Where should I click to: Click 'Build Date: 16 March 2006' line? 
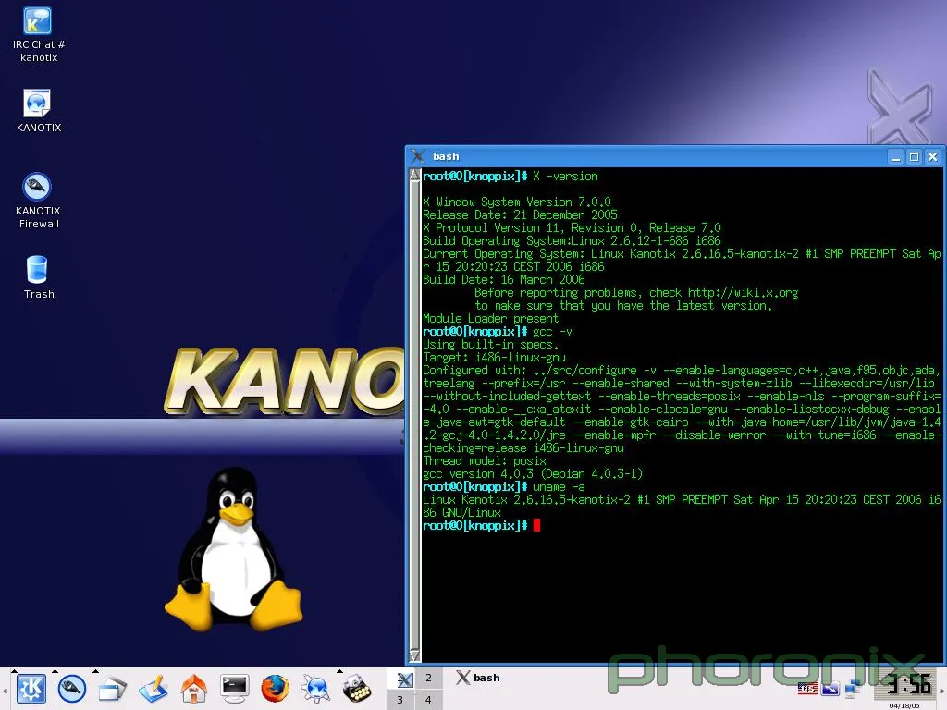(504, 279)
